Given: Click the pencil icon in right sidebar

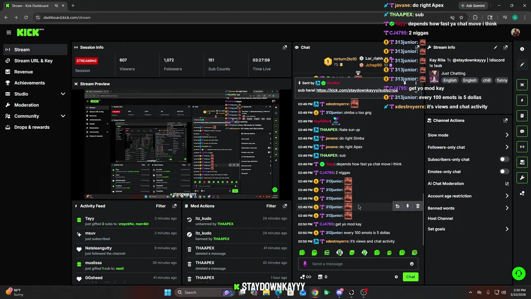Looking at the screenshot, I should (522, 65).
